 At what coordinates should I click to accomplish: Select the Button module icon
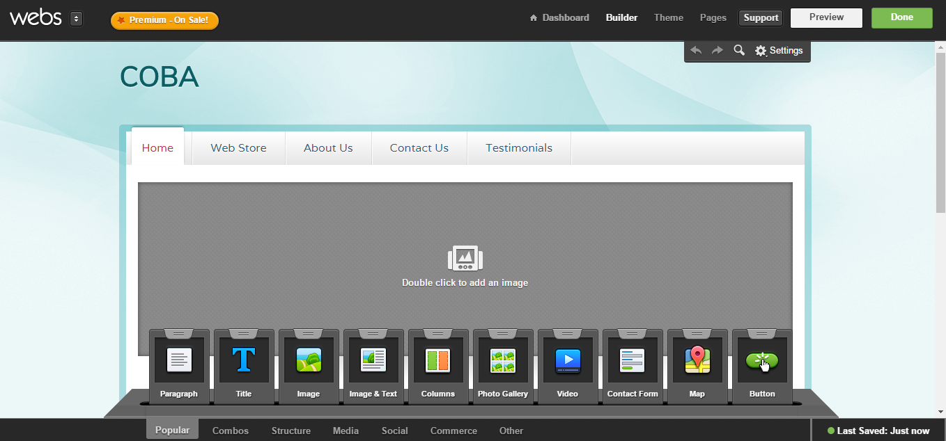(762, 360)
